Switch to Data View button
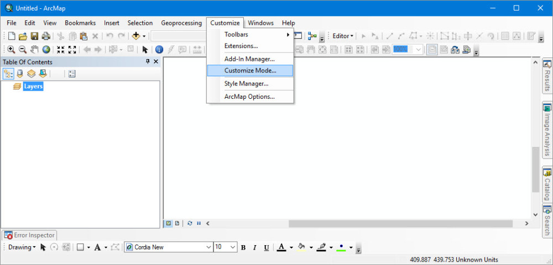 click(169, 223)
